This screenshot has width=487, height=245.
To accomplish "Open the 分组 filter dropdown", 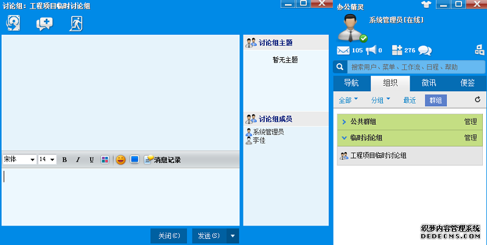I will tap(380, 100).
